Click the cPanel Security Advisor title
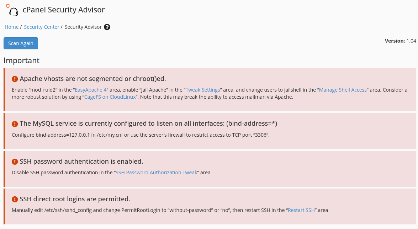The width and height of the screenshot is (418, 229). pos(64,10)
